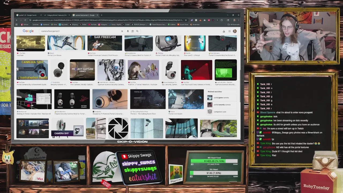The image size is (343, 193).
Task: Open 'companion cube' related search
Action: pyautogui.click(x=220, y=112)
